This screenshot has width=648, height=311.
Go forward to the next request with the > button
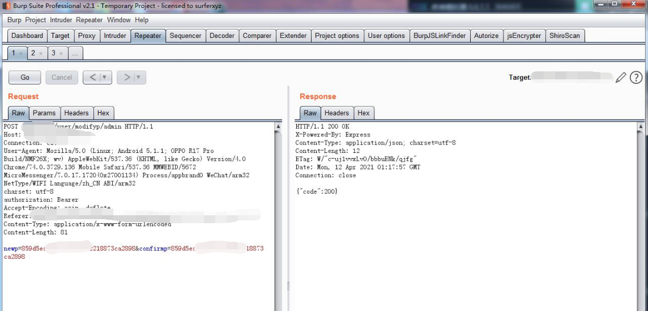point(126,78)
